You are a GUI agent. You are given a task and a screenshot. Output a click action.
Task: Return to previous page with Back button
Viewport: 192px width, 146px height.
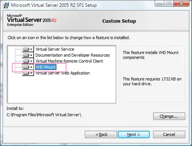pos(101,134)
